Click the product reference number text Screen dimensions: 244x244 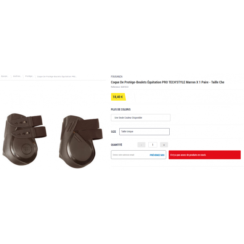click(x=119, y=87)
